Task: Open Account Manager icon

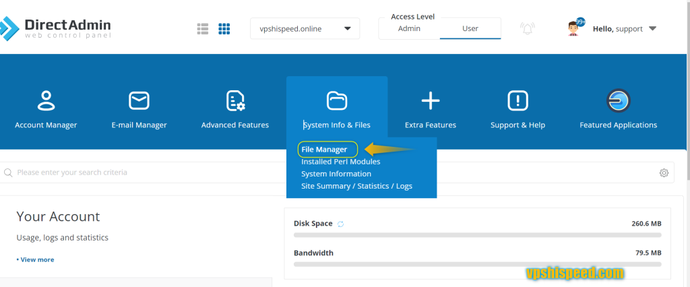Action: pos(46,100)
